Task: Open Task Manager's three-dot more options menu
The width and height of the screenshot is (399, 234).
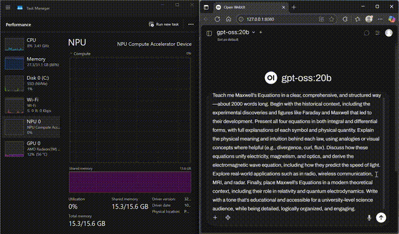Action: coord(191,24)
